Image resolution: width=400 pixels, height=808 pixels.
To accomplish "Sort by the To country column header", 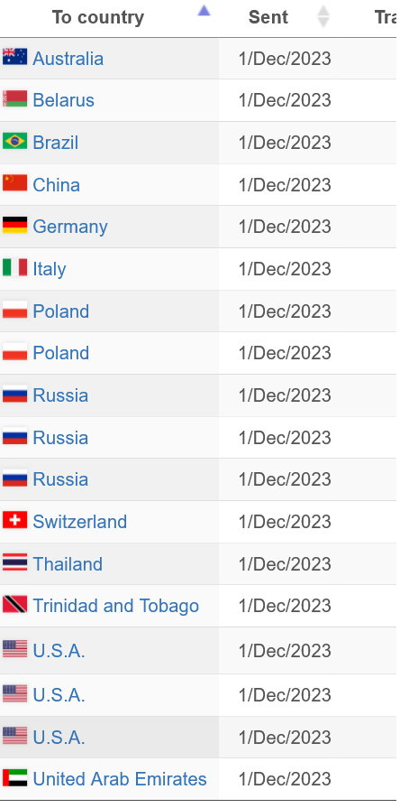I will [97, 17].
